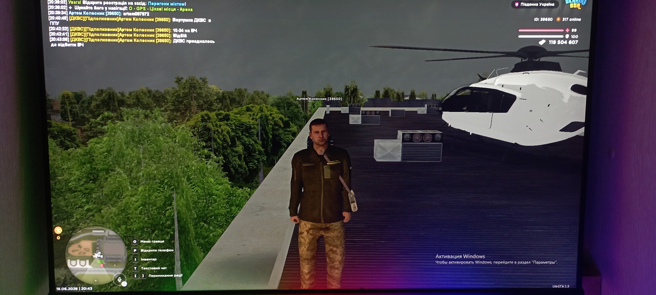Toggle the microphone icon near the minimap
The width and height of the screenshot is (656, 295).
coord(120,280)
